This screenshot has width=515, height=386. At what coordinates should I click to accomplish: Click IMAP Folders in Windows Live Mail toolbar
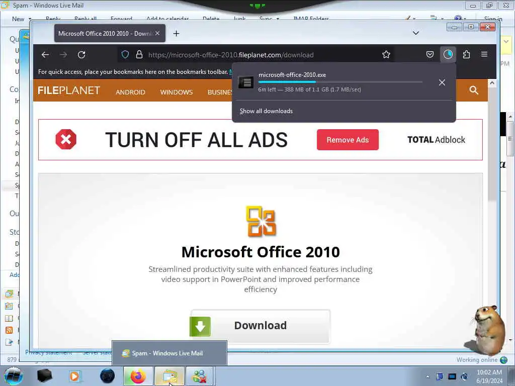click(311, 19)
